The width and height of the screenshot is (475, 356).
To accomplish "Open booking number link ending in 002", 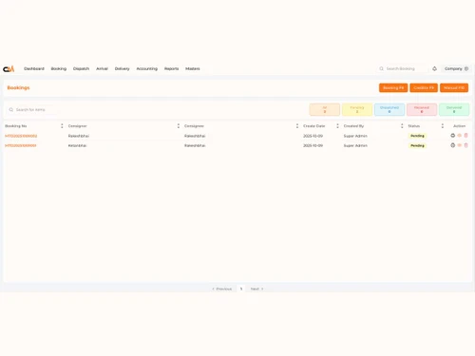I will 21,136.
